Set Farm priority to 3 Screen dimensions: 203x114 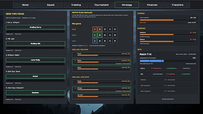pos(105,35)
